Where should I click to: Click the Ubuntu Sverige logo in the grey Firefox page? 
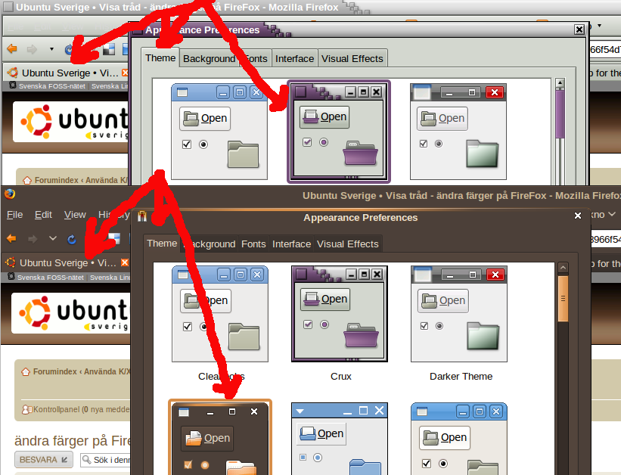pyautogui.click(x=71, y=122)
